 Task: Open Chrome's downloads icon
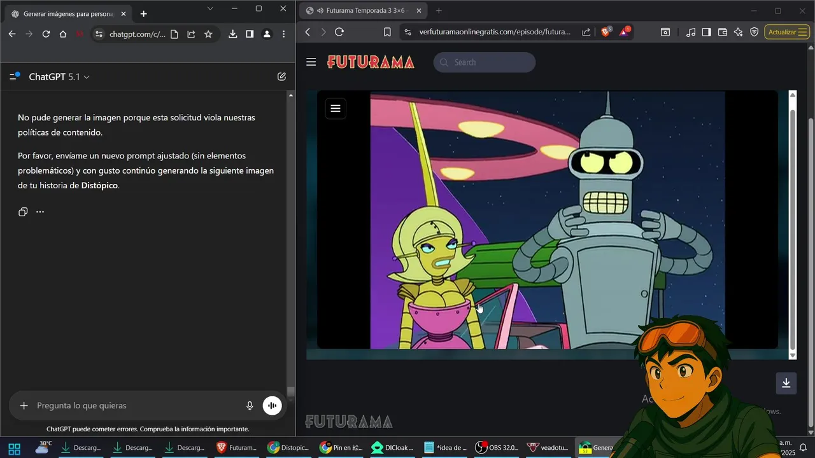point(233,34)
